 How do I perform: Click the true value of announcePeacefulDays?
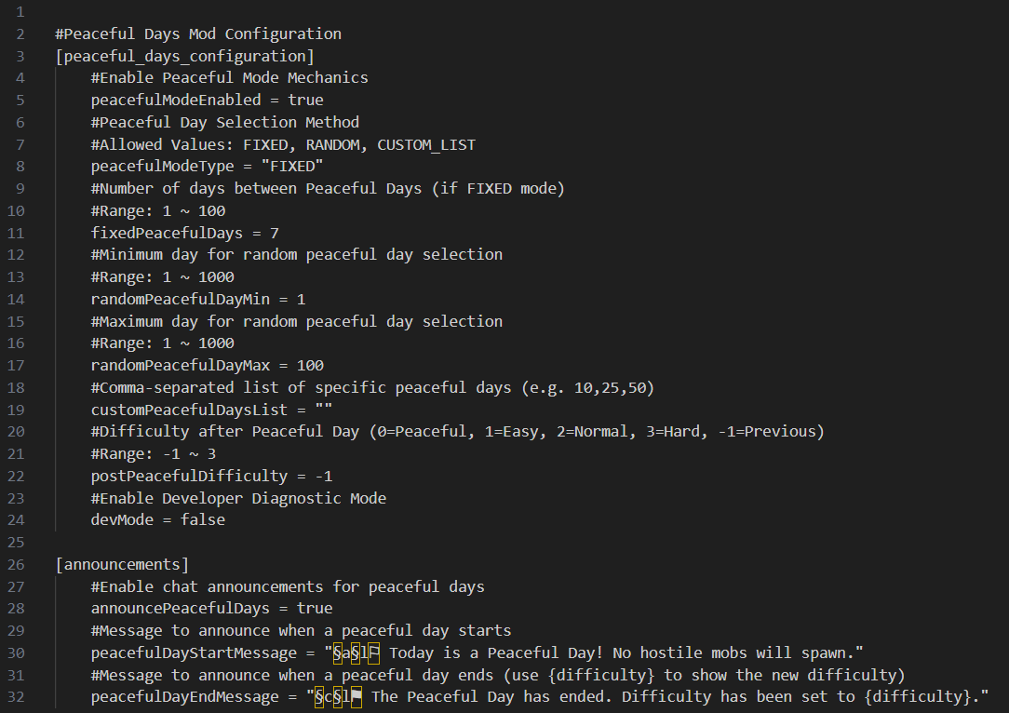[314, 608]
